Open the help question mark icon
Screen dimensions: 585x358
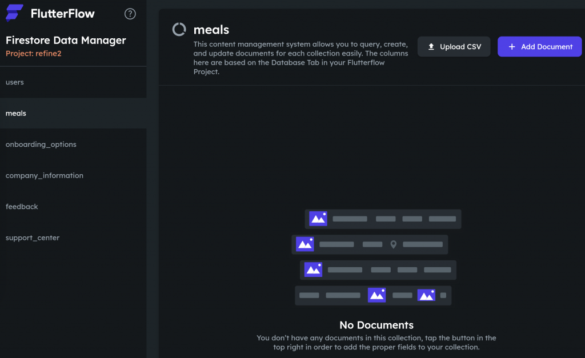tap(130, 14)
